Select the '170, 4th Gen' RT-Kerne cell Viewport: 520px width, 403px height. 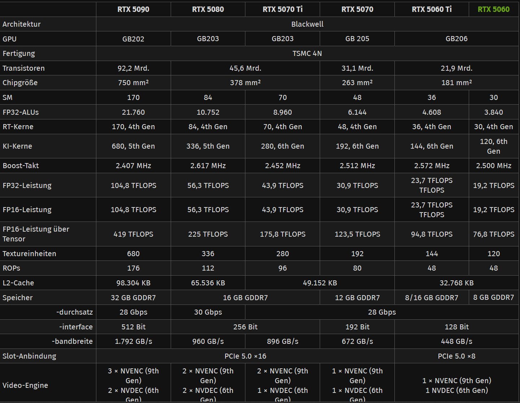(x=133, y=127)
